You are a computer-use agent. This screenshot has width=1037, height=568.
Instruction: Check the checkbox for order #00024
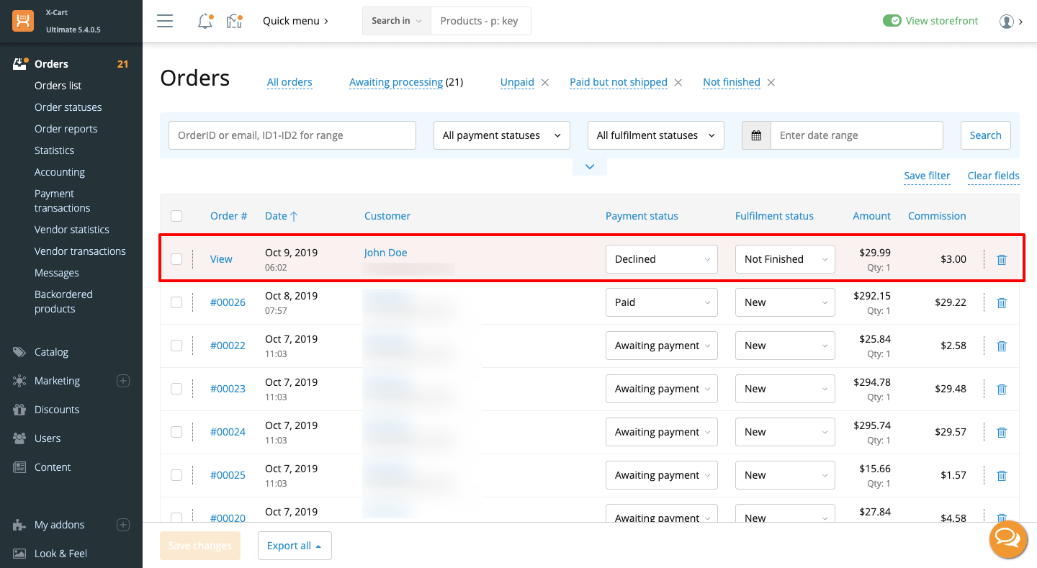point(176,432)
